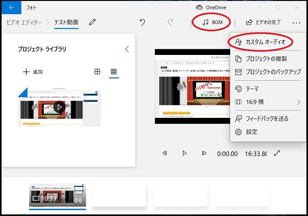Select プロジェクトのバックアップ menu item

pyautogui.click(x=268, y=72)
